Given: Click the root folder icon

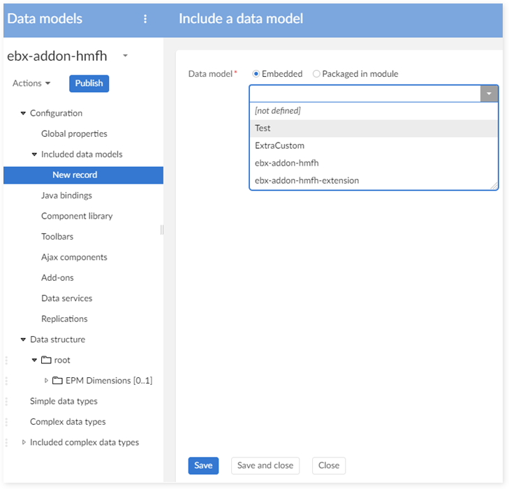Looking at the screenshot, I should click(x=47, y=360).
